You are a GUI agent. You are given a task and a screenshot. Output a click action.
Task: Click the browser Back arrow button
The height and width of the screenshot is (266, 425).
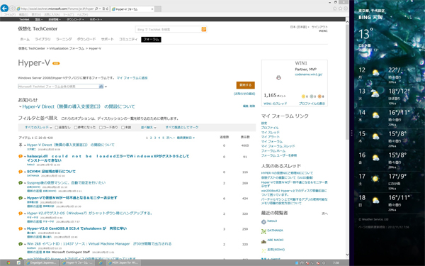pyautogui.click(x=4, y=9)
